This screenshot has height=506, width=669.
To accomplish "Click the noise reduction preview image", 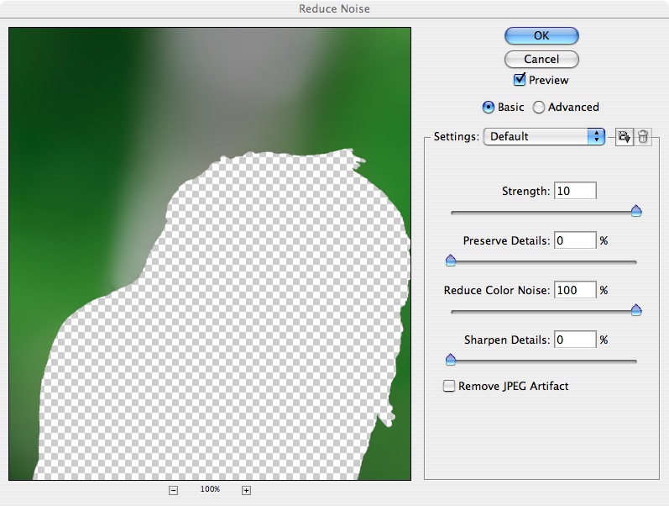I will [210, 254].
